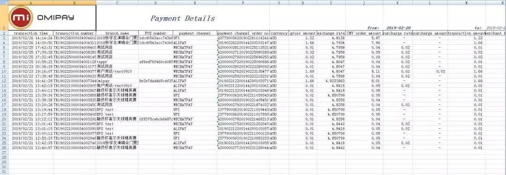The width and height of the screenshot is (506, 175).
Task: Select column J header
Action: coord(364,3)
